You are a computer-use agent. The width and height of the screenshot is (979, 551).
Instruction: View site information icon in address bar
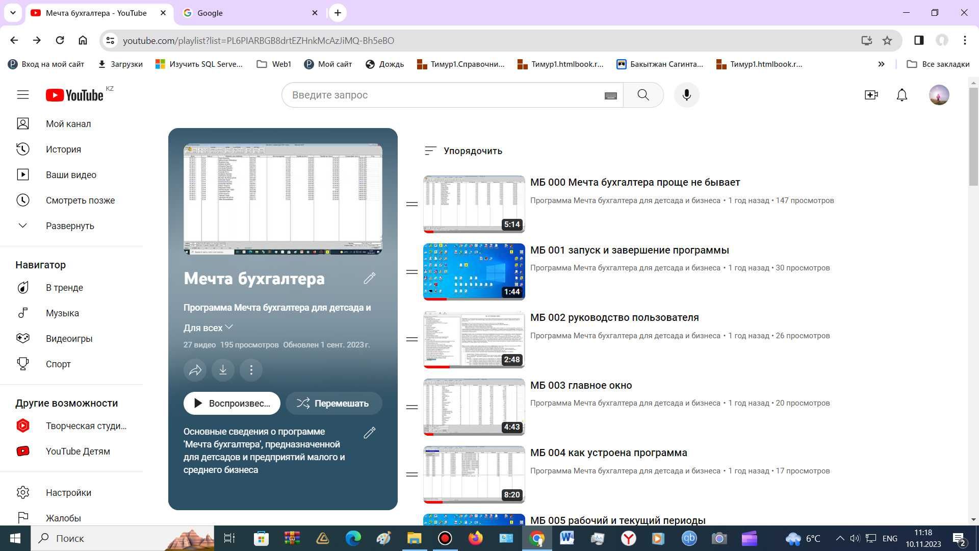coord(110,40)
